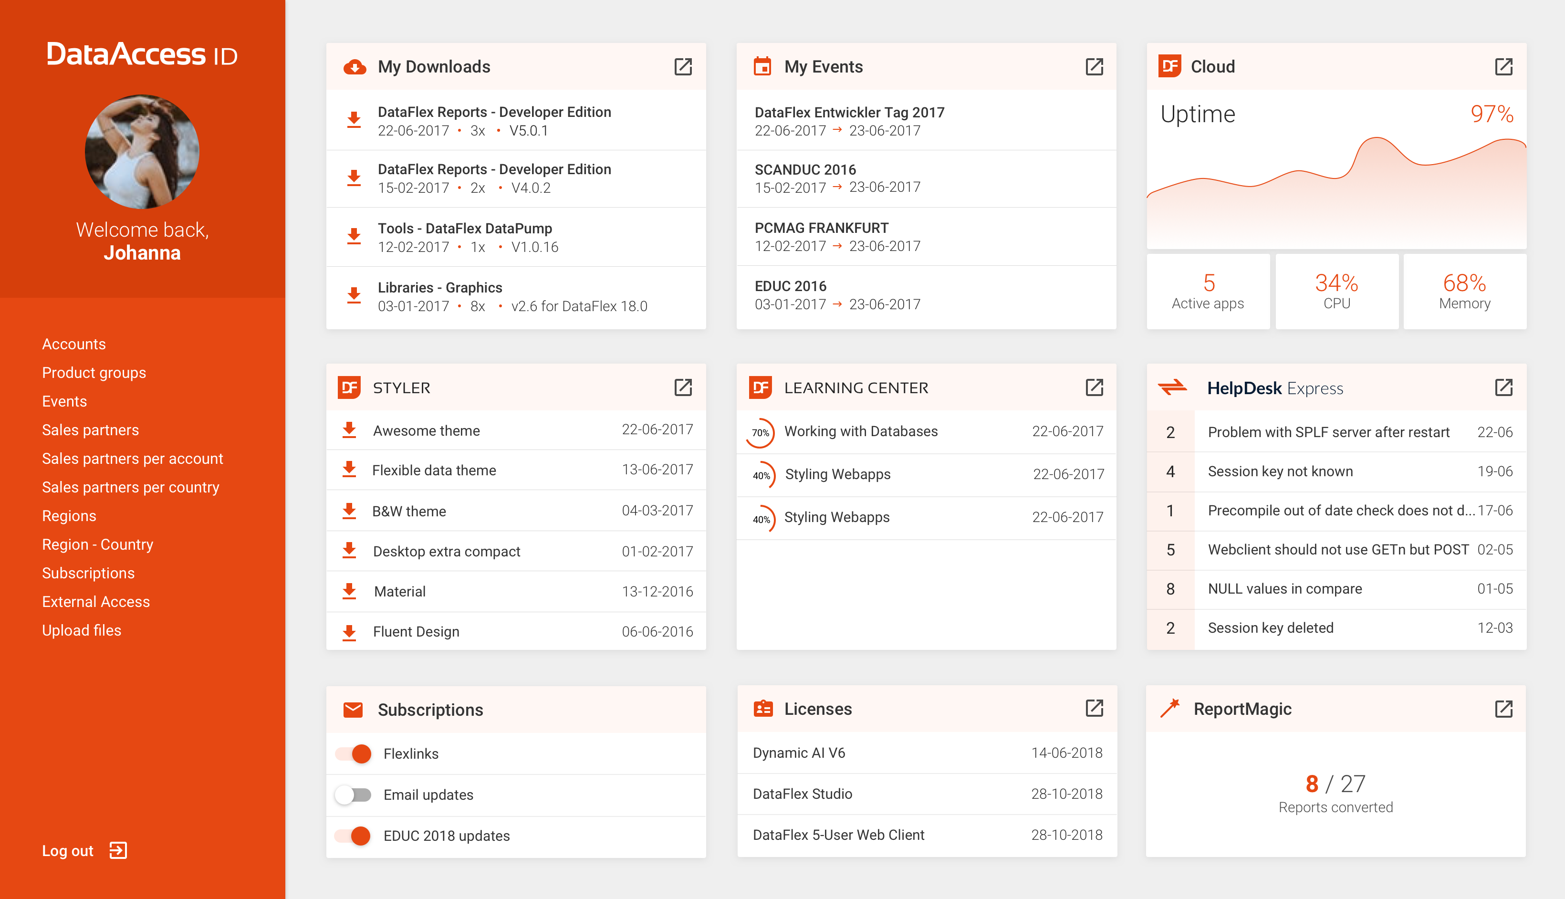Viewport: 1565px width, 899px height.
Task: Disable the Flexlinks subscription toggle
Action: 354,753
